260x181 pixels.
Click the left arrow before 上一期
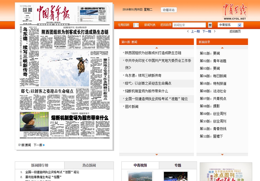click(188, 31)
